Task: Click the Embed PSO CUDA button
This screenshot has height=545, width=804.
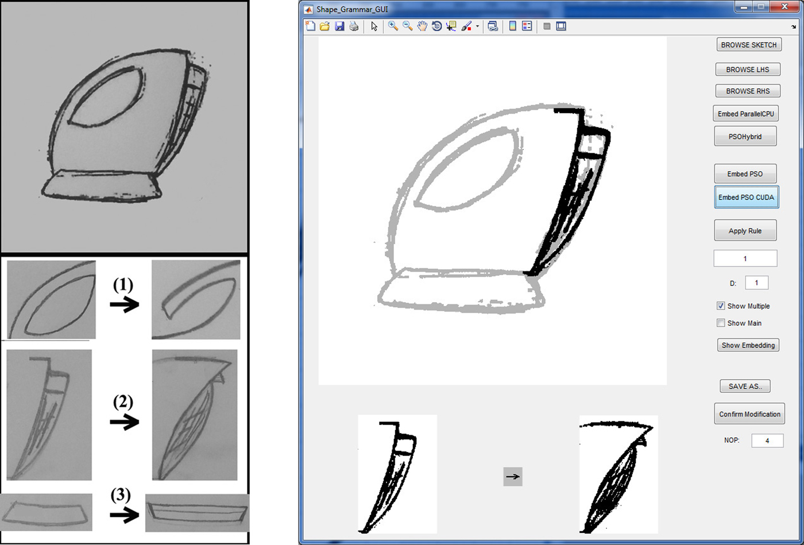Action: 746,197
